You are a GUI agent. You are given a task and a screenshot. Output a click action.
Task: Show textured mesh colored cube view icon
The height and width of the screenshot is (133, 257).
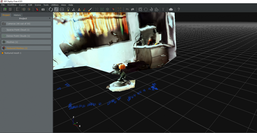pos(113,9)
